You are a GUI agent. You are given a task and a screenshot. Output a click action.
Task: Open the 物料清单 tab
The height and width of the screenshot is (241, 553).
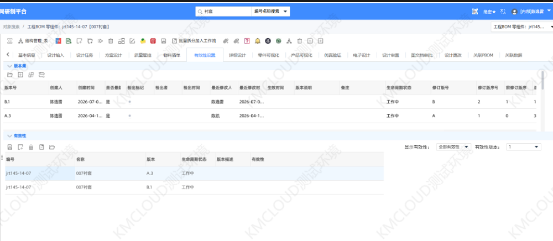(172, 55)
